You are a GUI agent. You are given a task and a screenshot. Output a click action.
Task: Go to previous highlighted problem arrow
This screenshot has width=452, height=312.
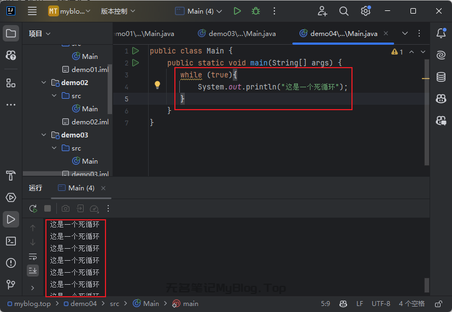pyautogui.click(x=412, y=52)
